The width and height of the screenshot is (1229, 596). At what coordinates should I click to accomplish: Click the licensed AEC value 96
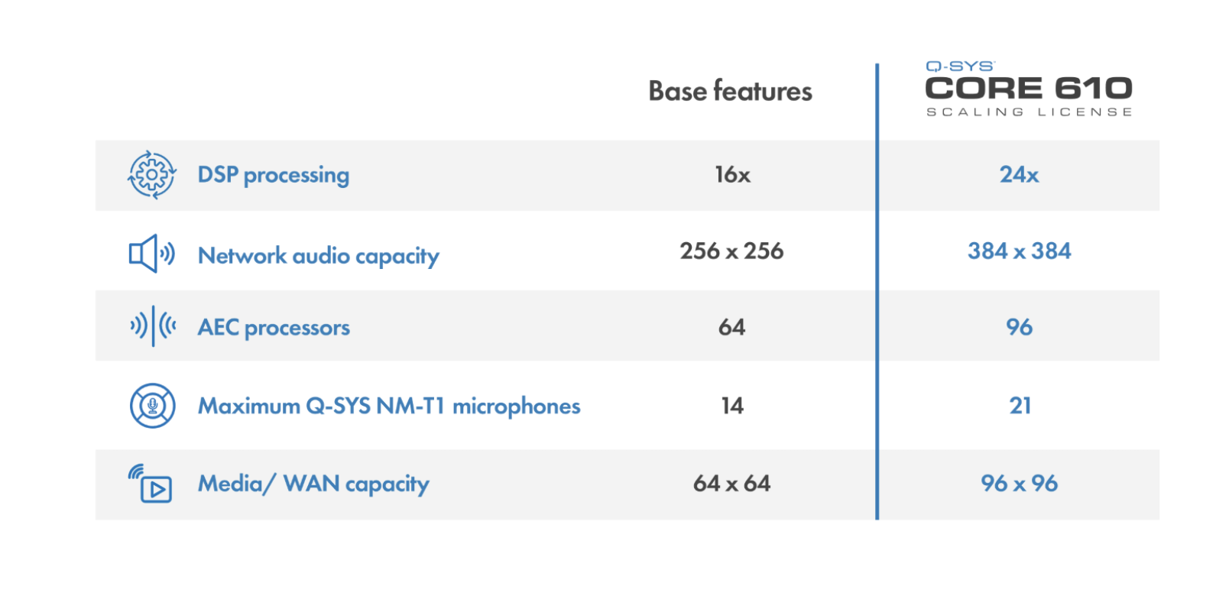coord(1020,328)
